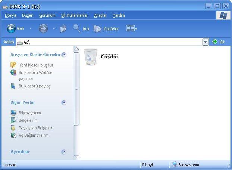This screenshot has width=232, height=170.
Task: Click the Bilgisayarım monitor icon in sidebar
Action: point(13,113)
